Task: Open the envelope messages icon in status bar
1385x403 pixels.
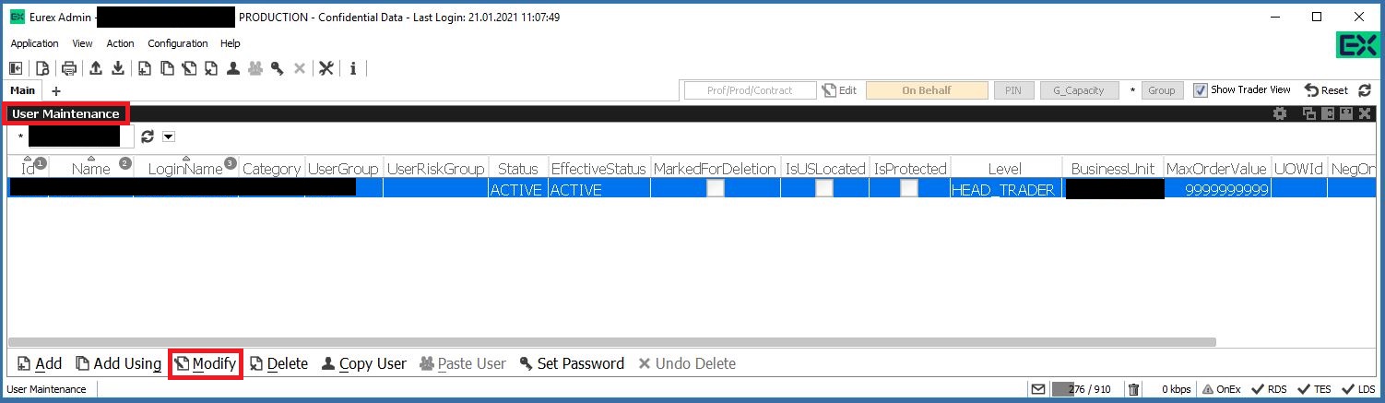Action: pos(1038,389)
